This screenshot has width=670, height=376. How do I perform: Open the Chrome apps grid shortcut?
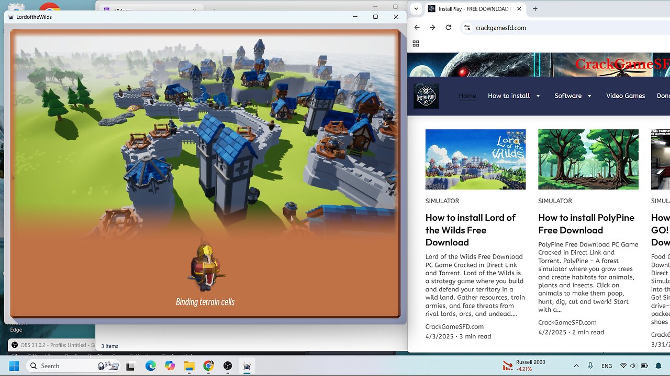(416, 44)
